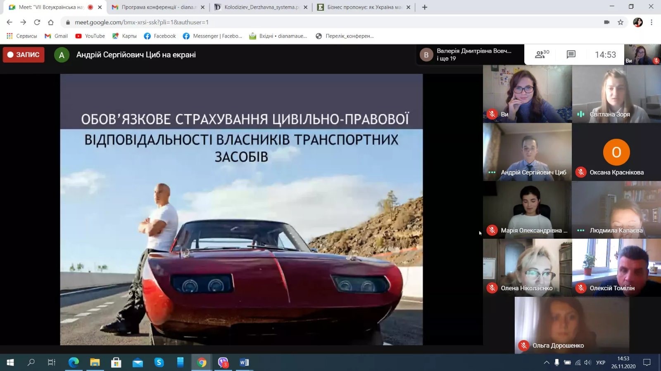Switch to Kolodiziev_Derzhavna_systema tab
This screenshot has height=371, width=661.
[261, 7]
